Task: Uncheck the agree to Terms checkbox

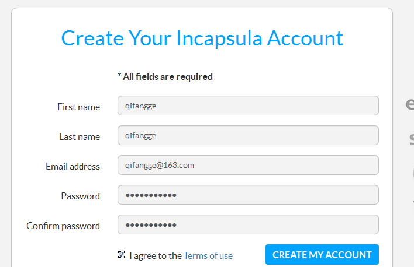Action: click(x=121, y=255)
